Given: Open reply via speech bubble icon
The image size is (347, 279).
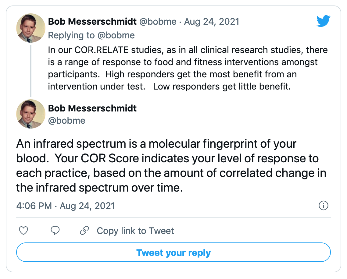Looking at the screenshot, I should tap(55, 231).
